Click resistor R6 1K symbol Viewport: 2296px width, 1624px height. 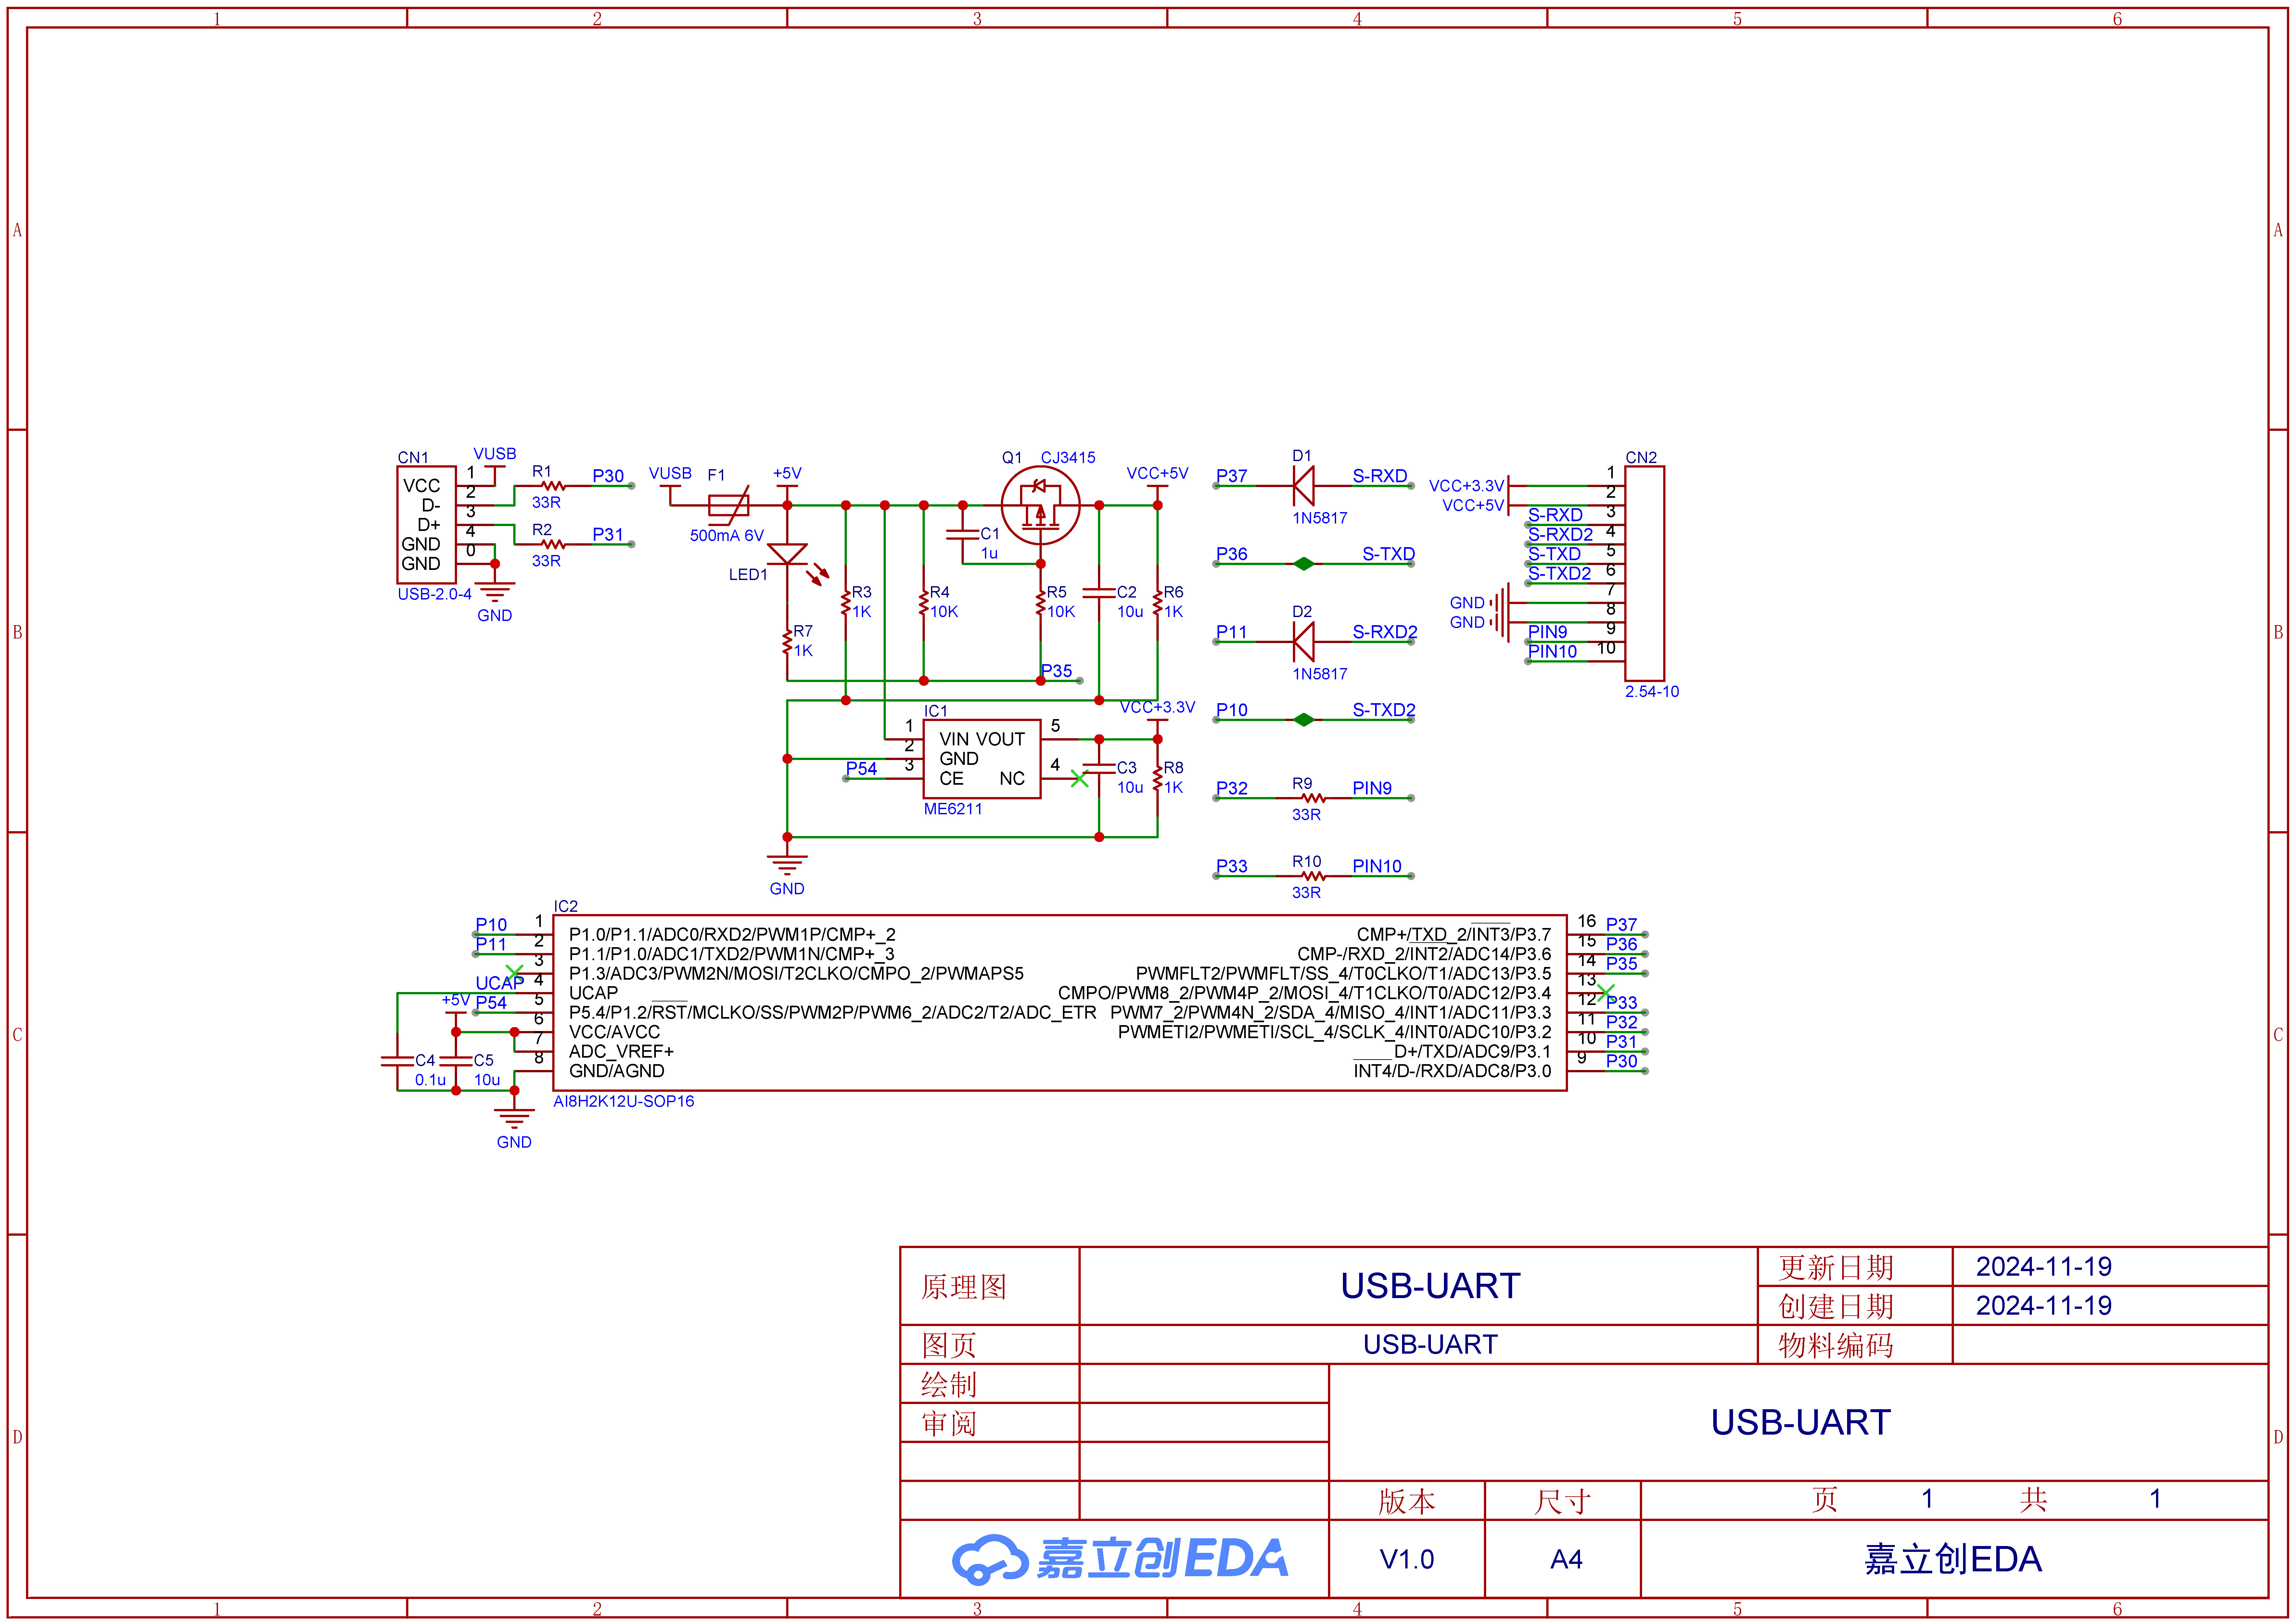coord(1158,603)
